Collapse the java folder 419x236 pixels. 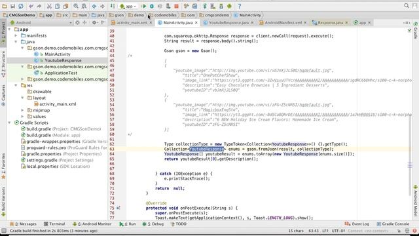16,42
